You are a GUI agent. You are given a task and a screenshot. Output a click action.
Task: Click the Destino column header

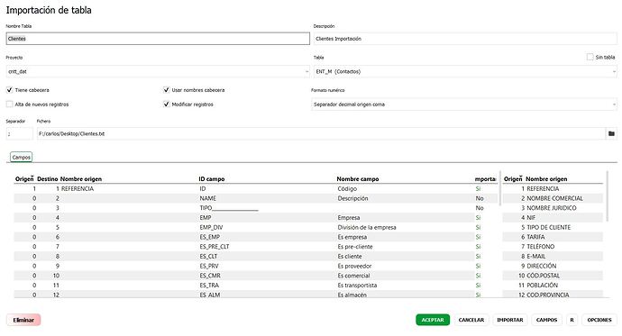47,179
